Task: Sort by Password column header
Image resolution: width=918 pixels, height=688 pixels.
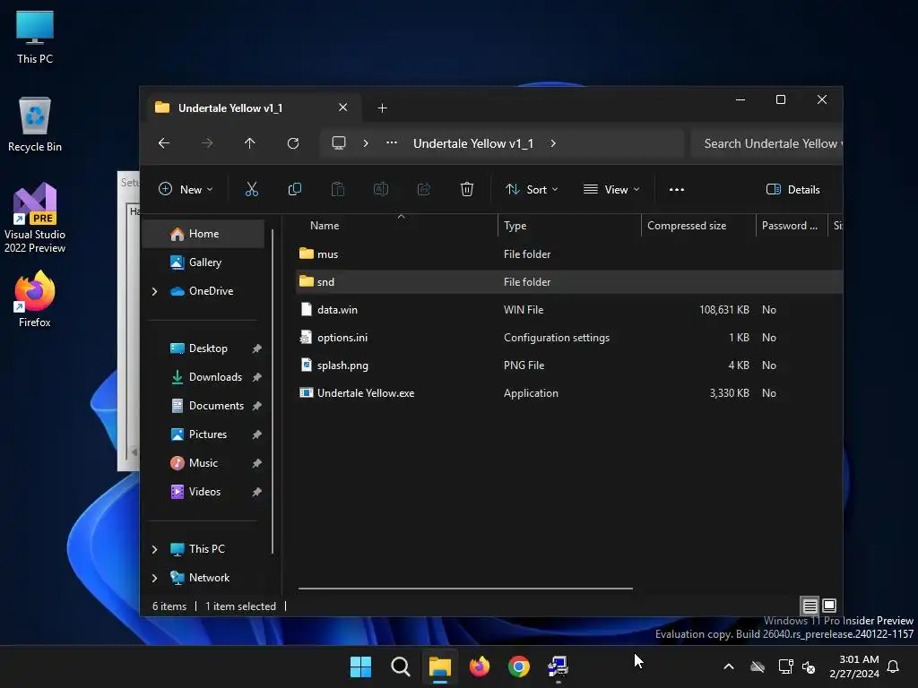Action: point(791,226)
